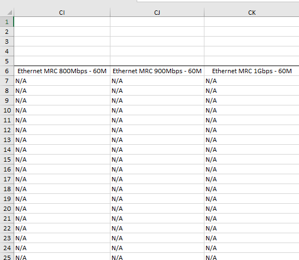Screen dimensions: 299x260
Task: Click the Ethernet MRC 800Mbps - 60M cell
Action: point(62,71)
